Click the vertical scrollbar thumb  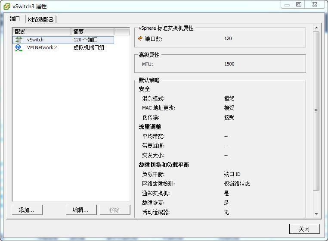[x=316, y=111]
